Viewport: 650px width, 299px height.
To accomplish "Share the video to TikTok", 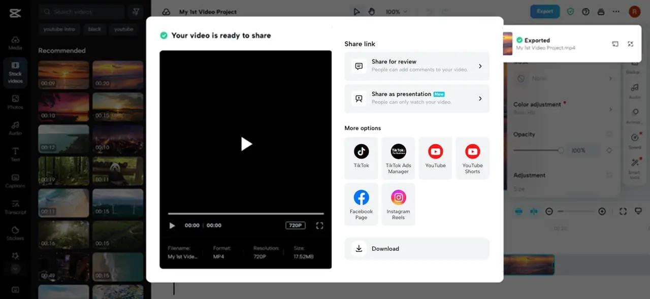I will (361, 158).
